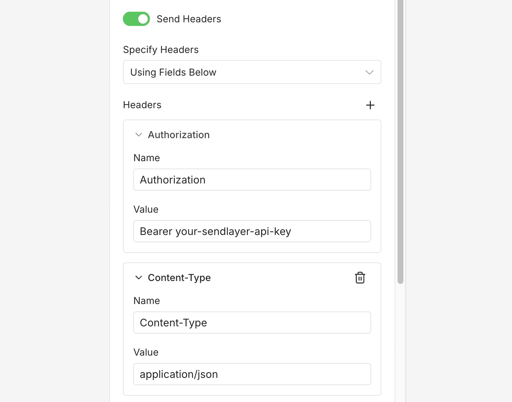The image size is (512, 402).
Task: Toggle the Send Headers switch
Action: [136, 19]
